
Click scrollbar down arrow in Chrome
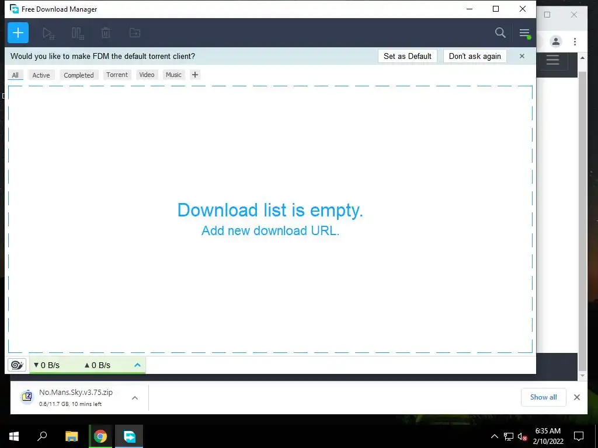click(582, 376)
